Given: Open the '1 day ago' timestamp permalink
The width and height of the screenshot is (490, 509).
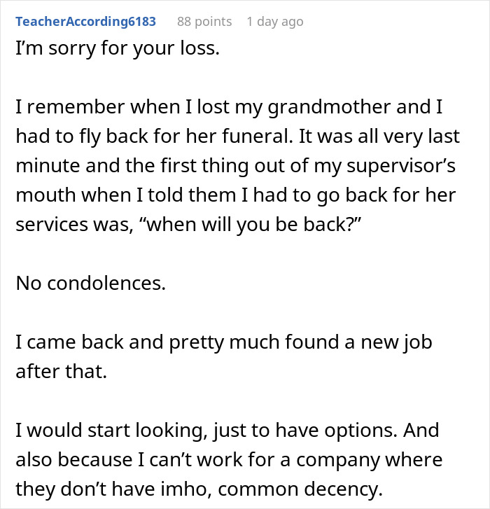Looking at the screenshot, I should 274,22.
